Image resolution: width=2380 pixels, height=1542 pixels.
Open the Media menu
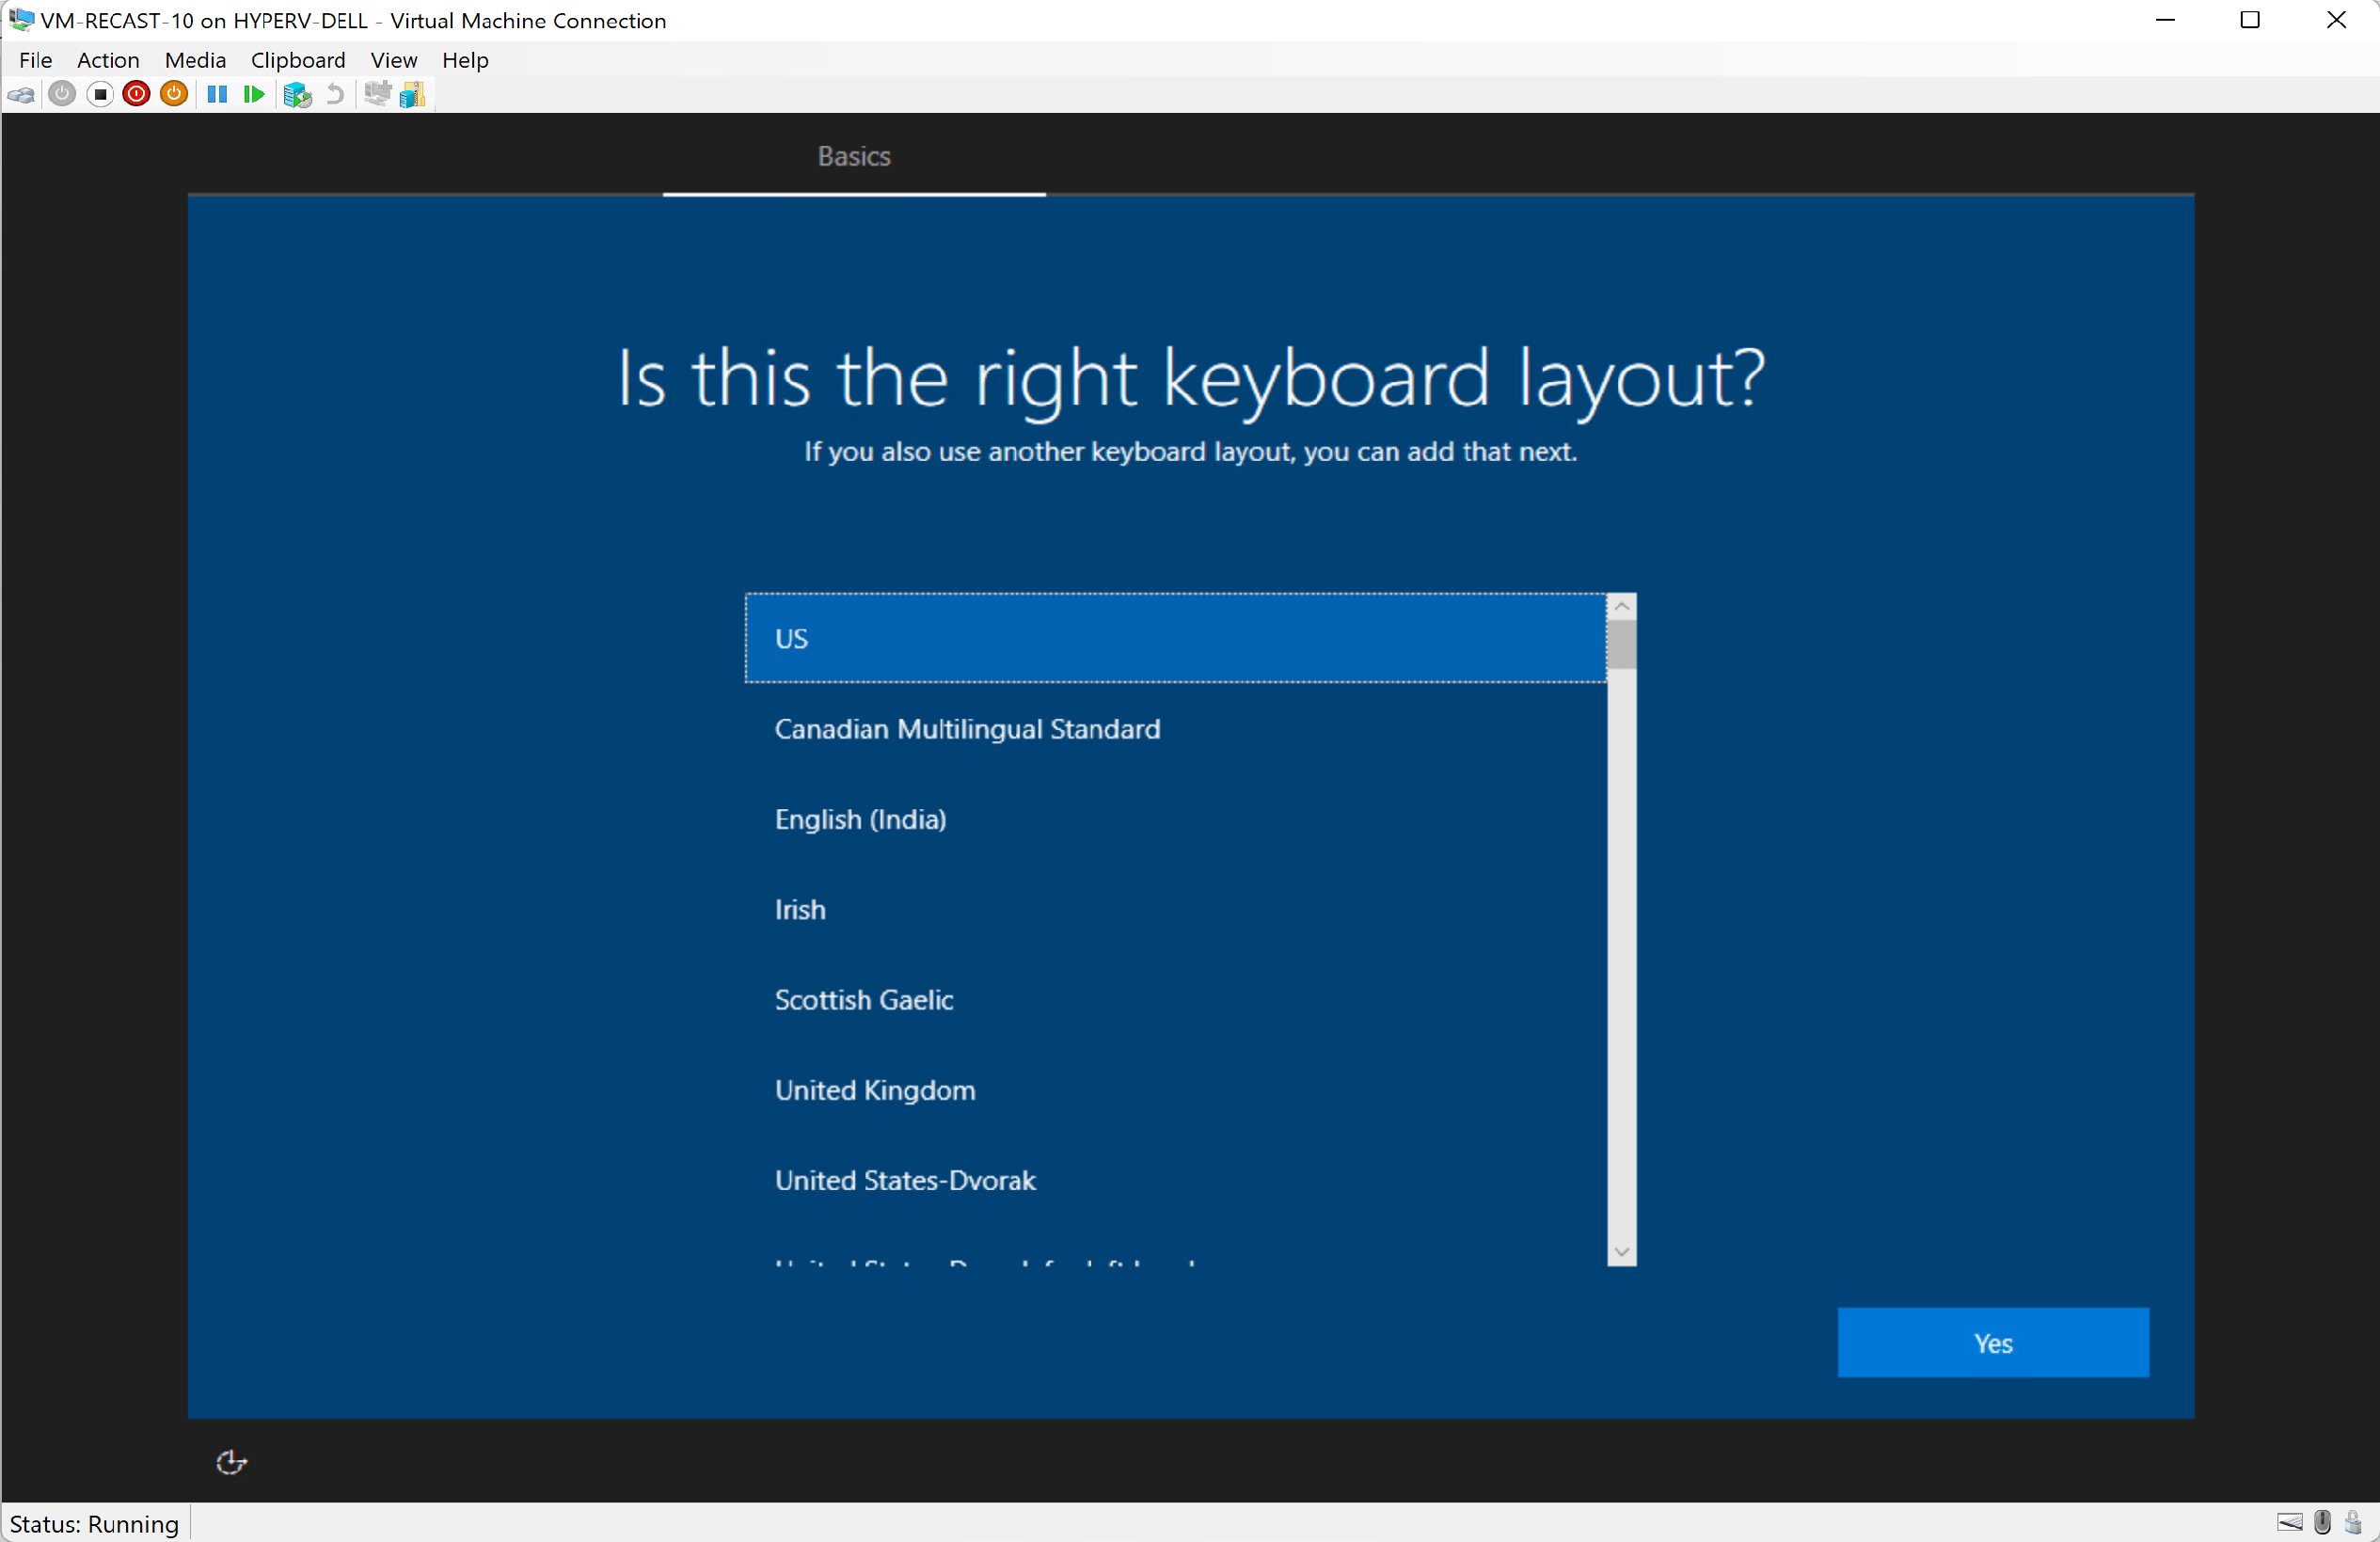(x=194, y=60)
